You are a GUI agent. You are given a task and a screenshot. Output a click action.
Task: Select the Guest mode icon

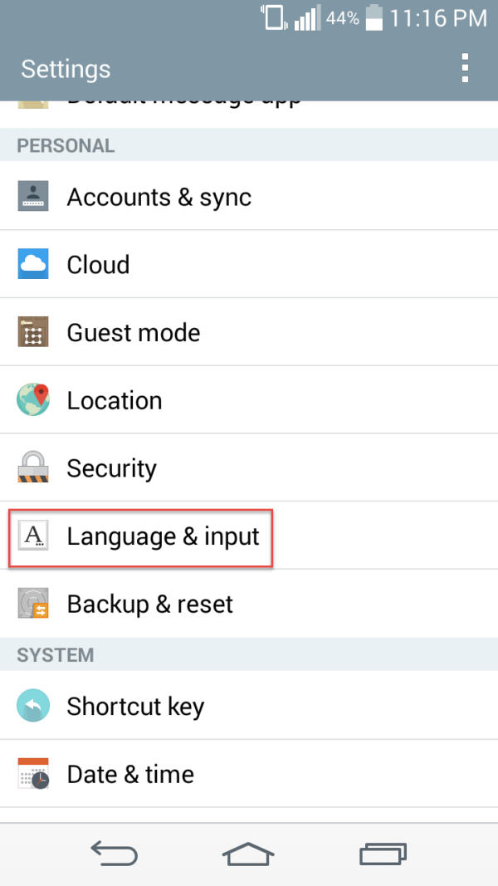(33, 332)
